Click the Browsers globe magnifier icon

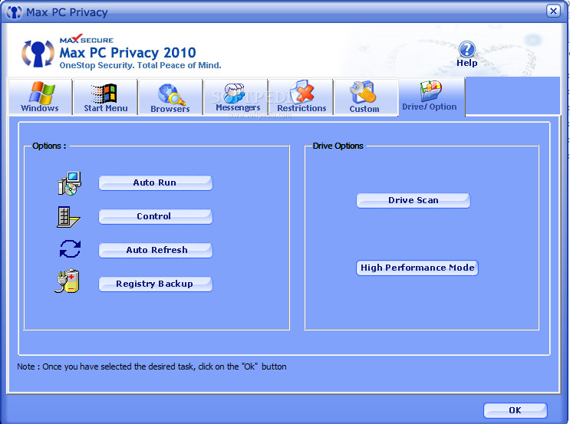coord(171,94)
